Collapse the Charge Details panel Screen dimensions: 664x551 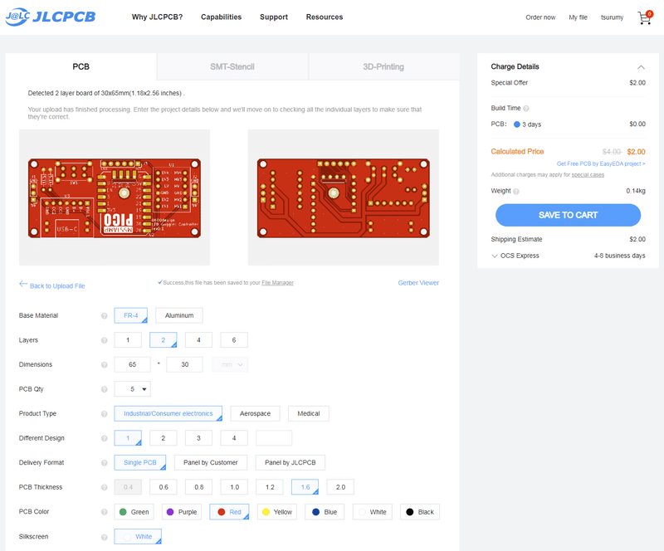(x=641, y=67)
